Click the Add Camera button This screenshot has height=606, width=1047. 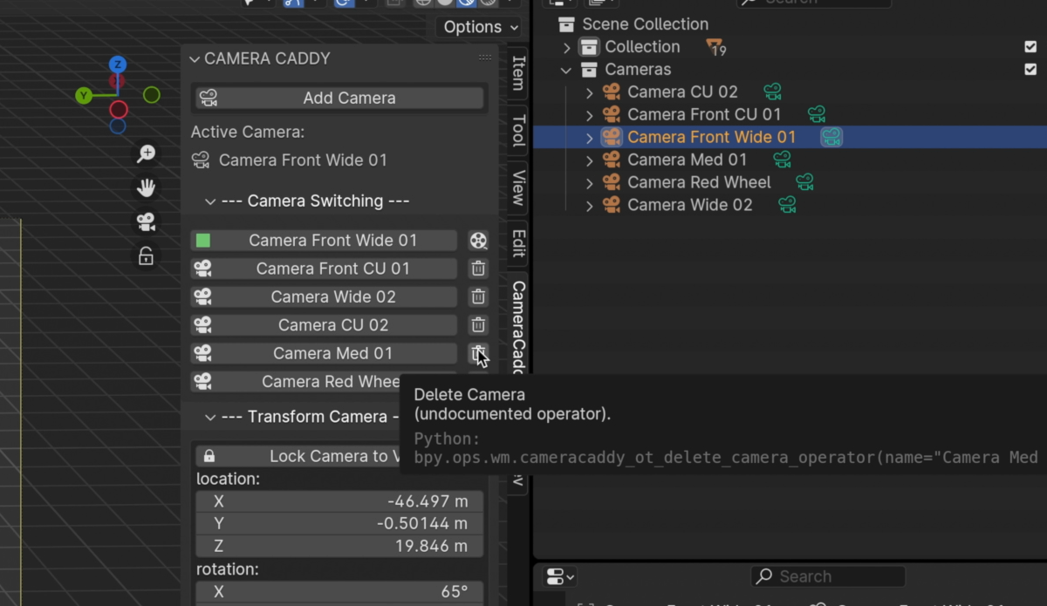click(x=339, y=98)
